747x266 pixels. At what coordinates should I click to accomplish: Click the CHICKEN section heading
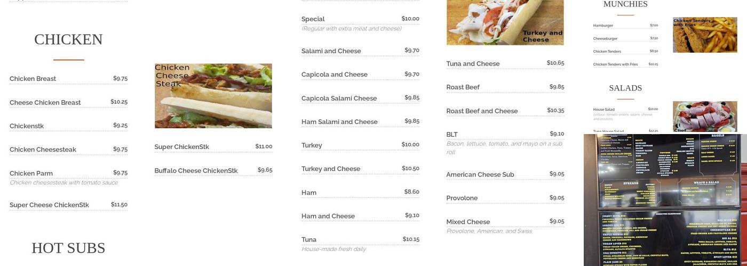pos(68,39)
